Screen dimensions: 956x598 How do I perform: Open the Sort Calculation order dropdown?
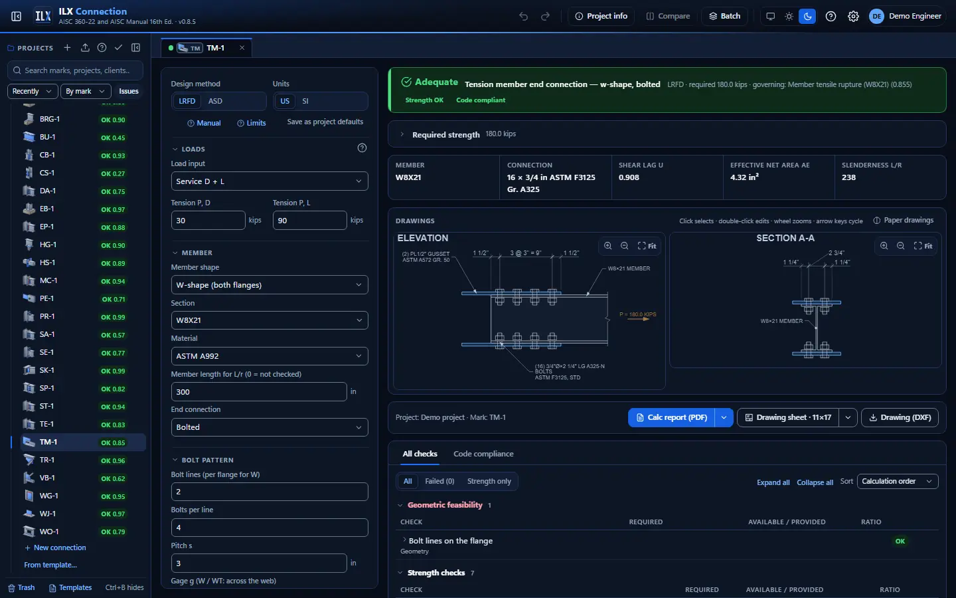(x=898, y=481)
